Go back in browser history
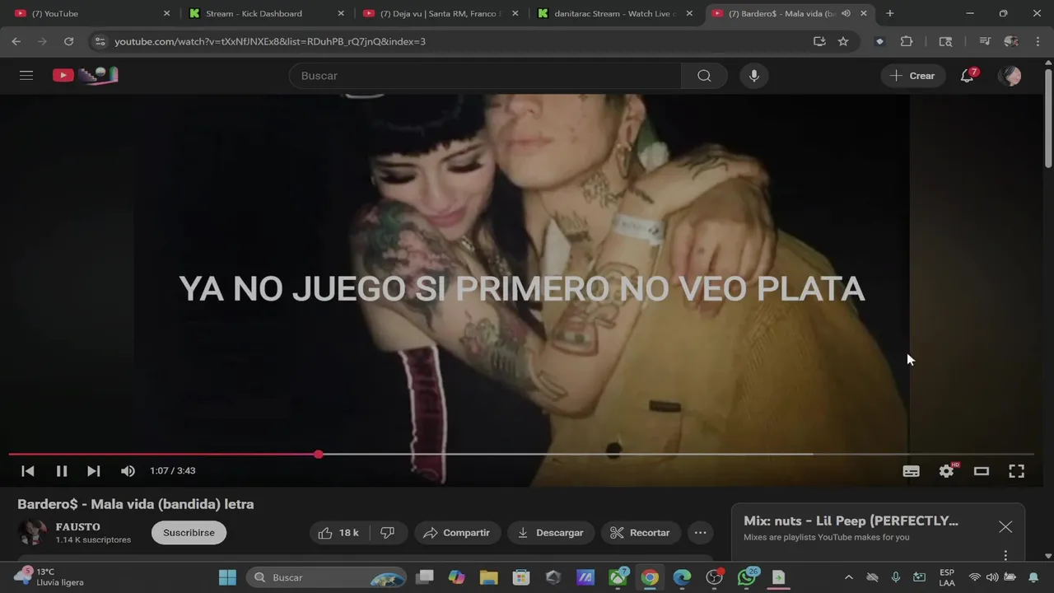This screenshot has width=1054, height=593. [16, 41]
